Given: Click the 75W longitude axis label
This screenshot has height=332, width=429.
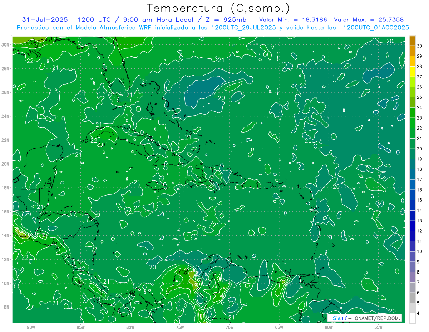Looking at the screenshot, I should 180,328.
